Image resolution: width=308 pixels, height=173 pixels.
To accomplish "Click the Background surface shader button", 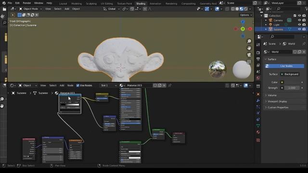I will 290,74.
